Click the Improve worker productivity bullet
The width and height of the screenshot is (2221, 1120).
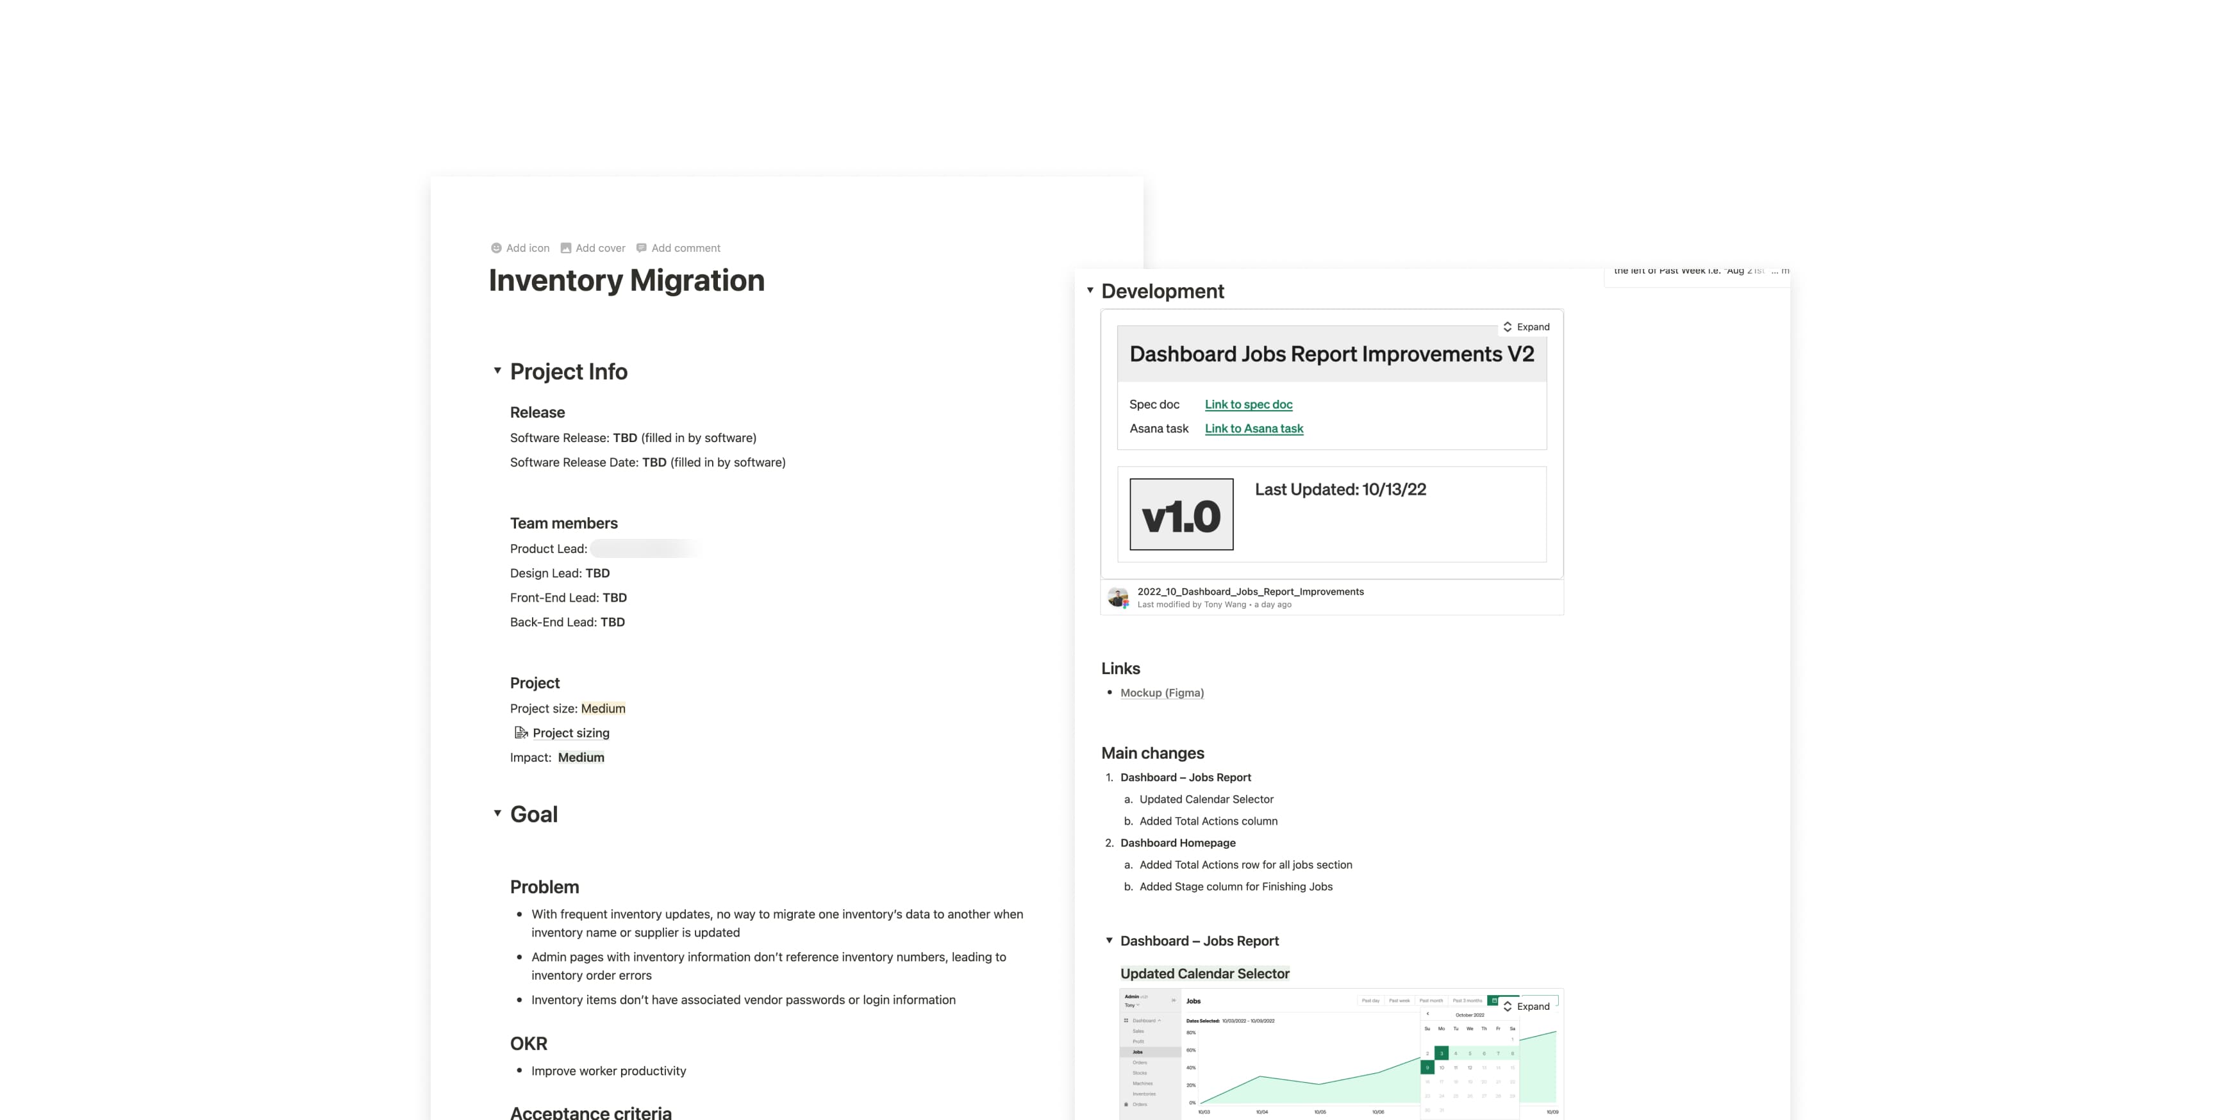[609, 1071]
